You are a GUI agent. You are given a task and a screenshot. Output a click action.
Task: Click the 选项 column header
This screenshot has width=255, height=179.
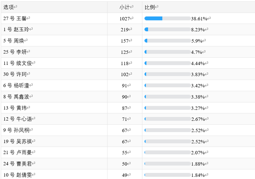click(x=9, y=7)
